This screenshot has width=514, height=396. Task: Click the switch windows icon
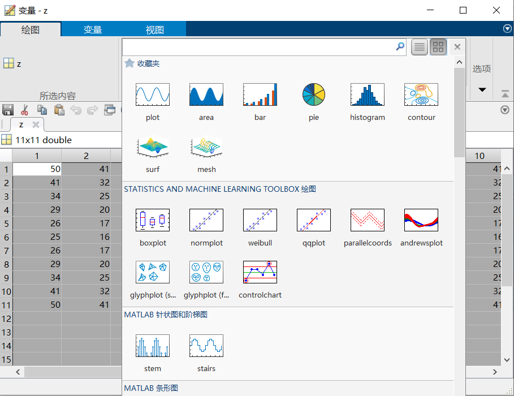110,110
